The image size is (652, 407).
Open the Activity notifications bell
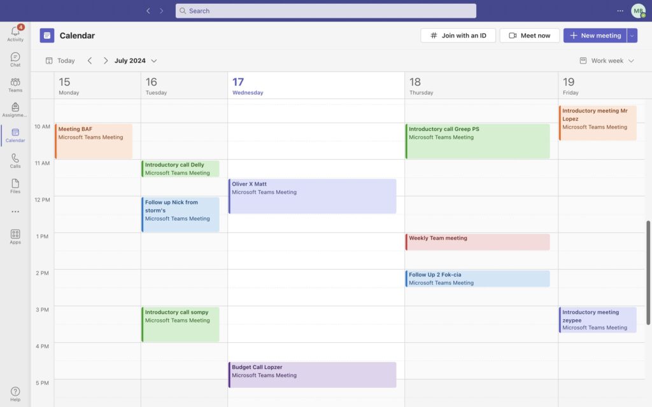[15, 34]
